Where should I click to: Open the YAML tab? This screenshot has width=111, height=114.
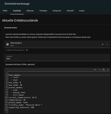5,11
